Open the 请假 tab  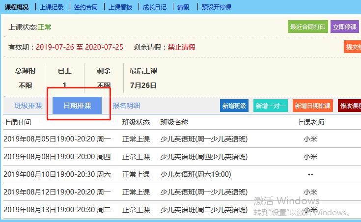pos(183,7)
